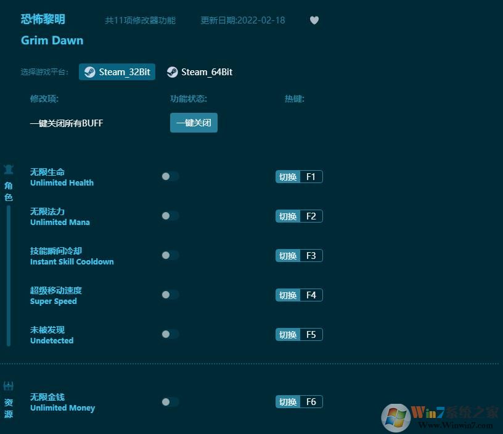Click the F5 hotkey button for Undetected
This screenshot has width=503, height=434.
(299, 334)
